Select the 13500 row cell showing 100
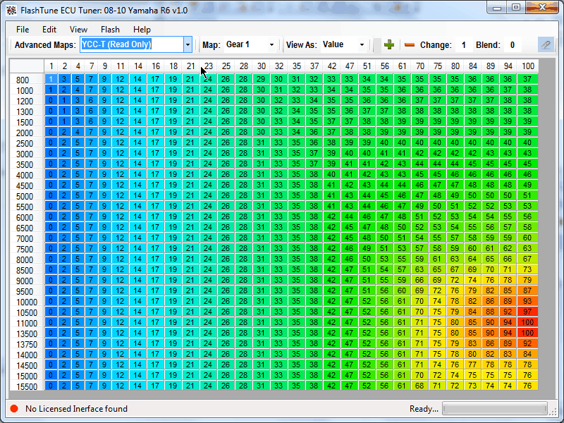The height and width of the screenshot is (423, 564). click(527, 333)
